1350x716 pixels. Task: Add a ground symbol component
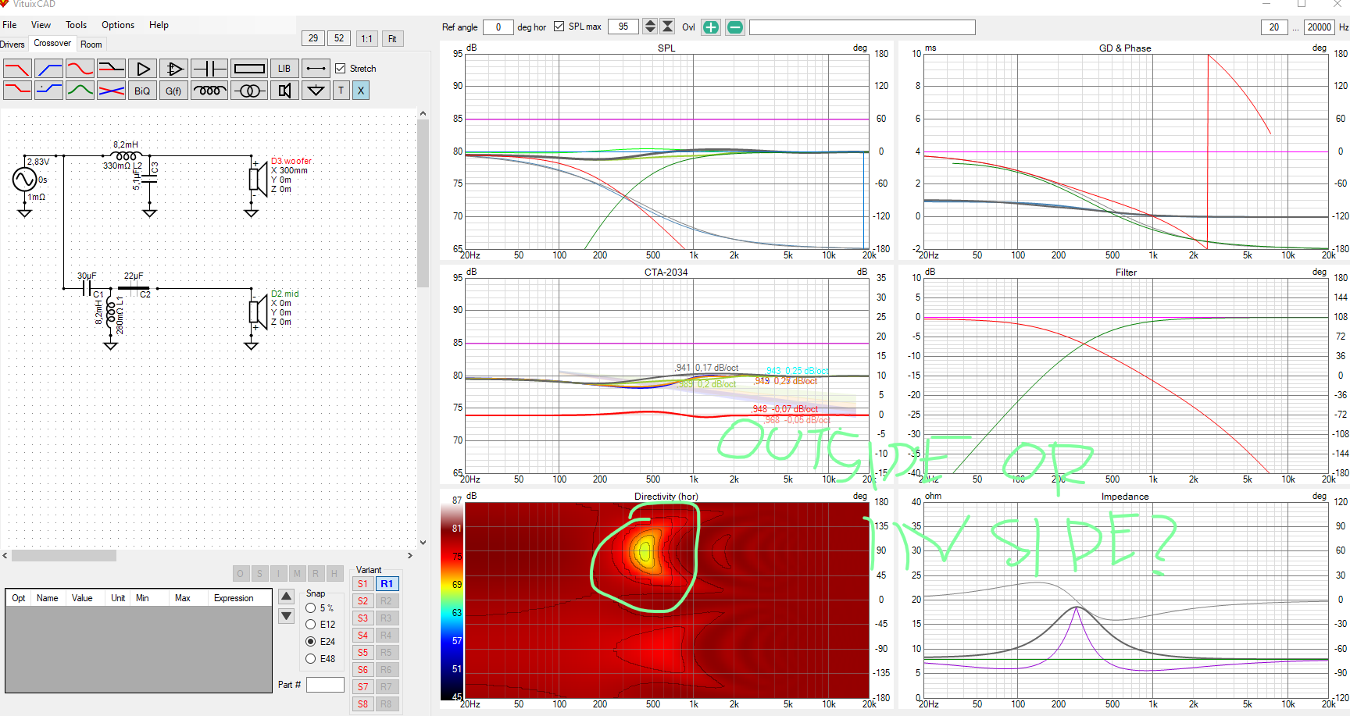[x=316, y=91]
